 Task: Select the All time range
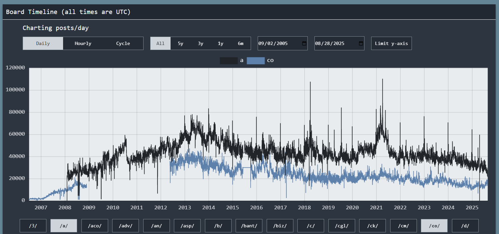click(161, 43)
